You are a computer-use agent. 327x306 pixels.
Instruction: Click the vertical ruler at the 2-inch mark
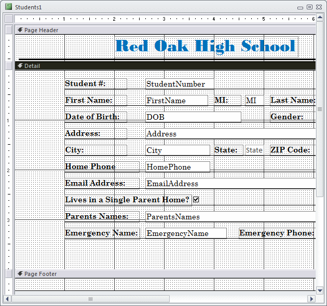click(x=8, y=170)
